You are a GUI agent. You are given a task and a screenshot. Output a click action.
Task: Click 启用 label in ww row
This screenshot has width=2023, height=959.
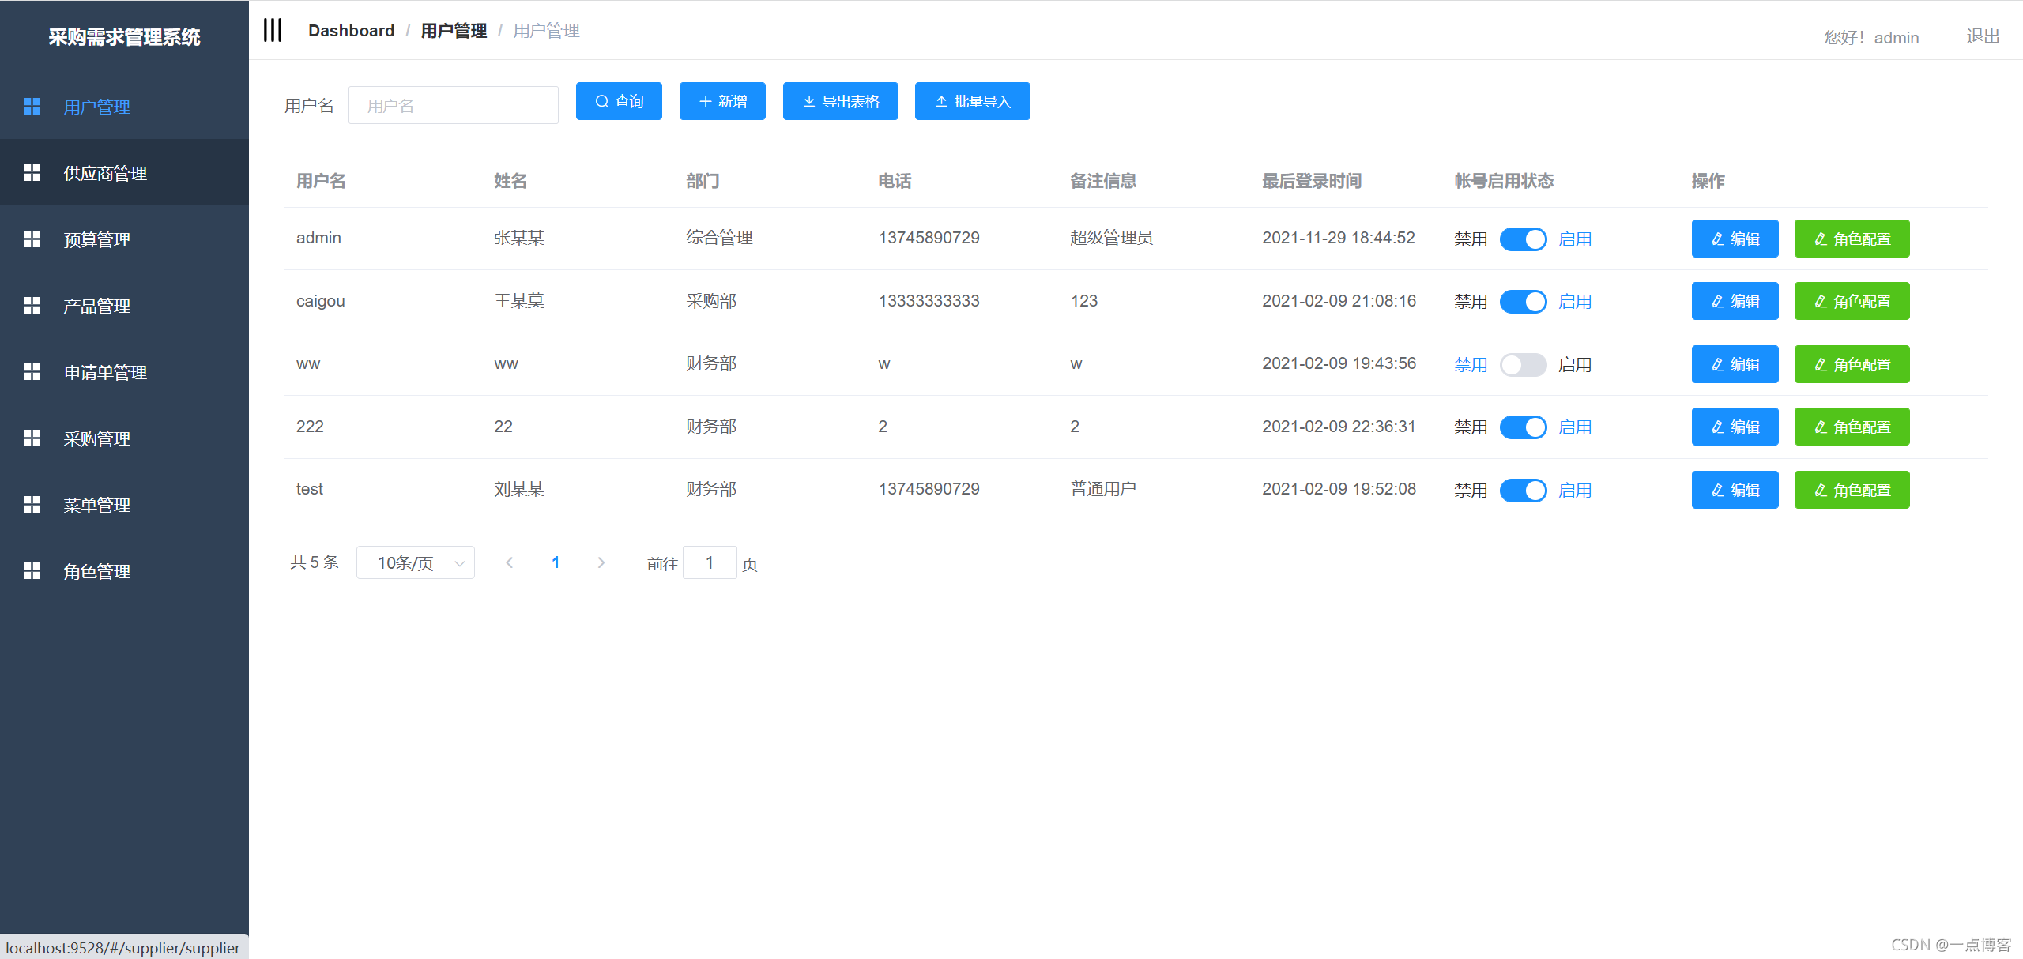click(x=1575, y=364)
